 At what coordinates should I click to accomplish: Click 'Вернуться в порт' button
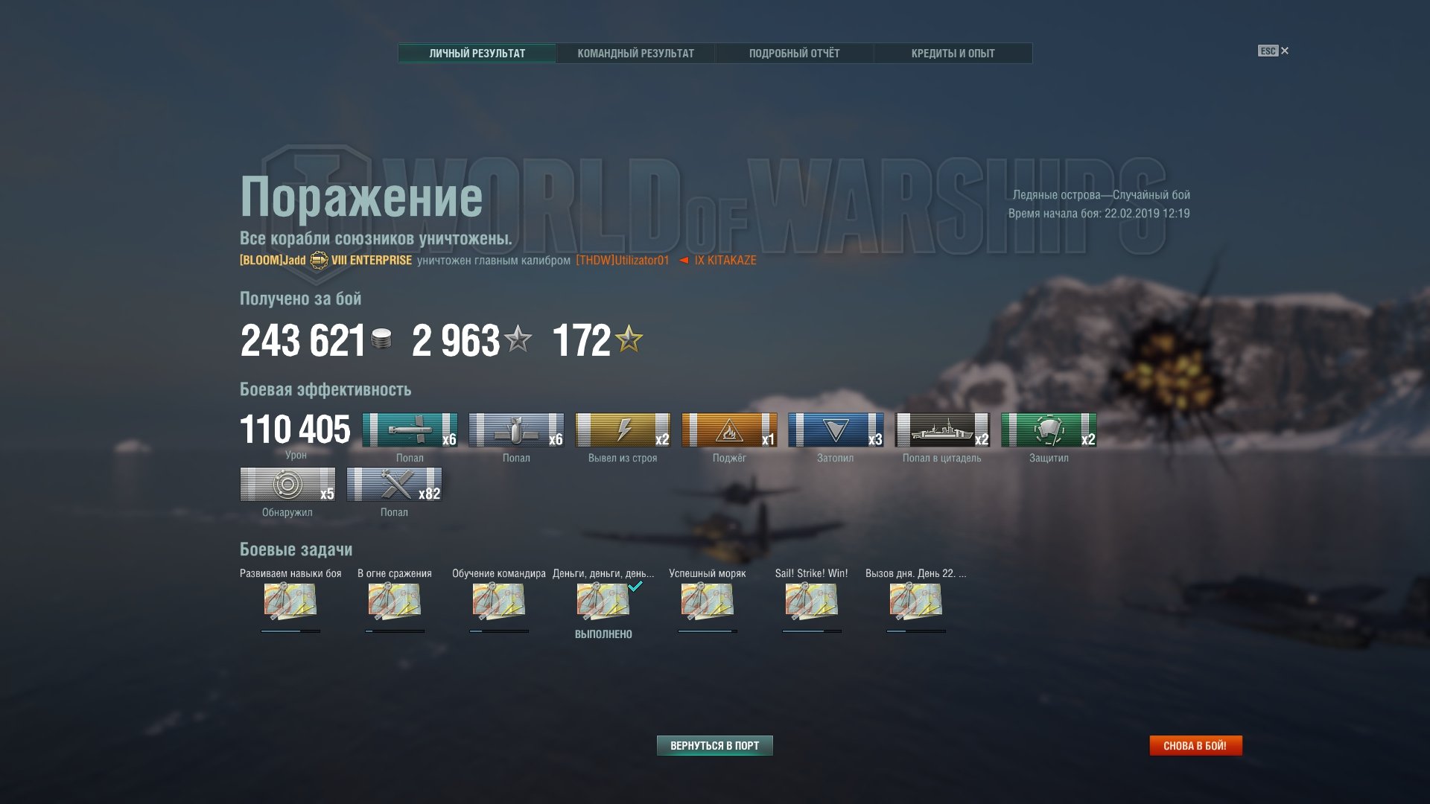point(714,746)
